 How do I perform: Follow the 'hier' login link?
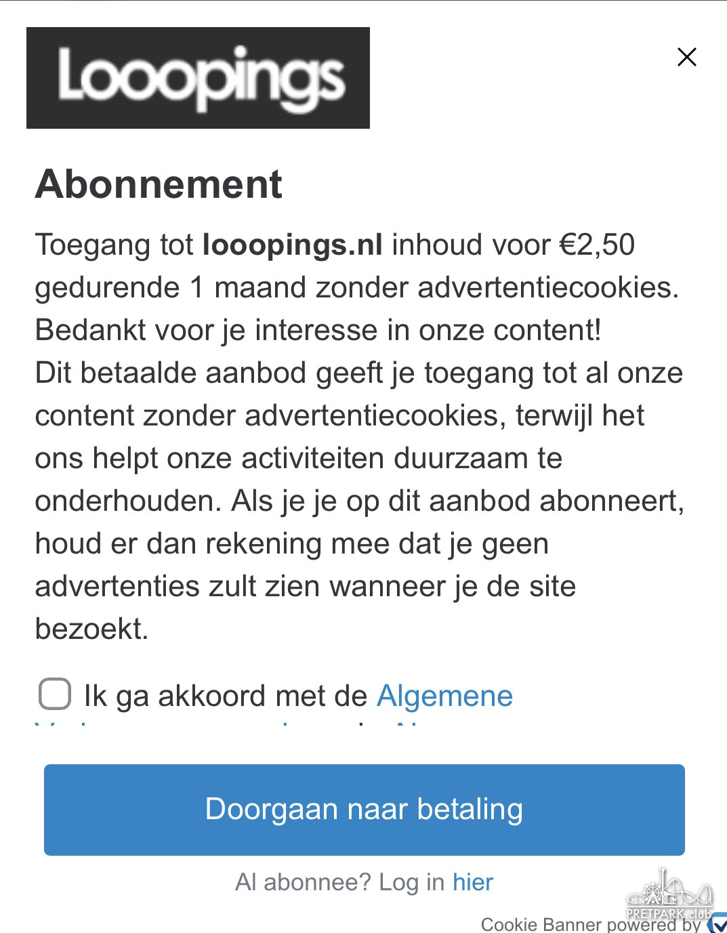coord(473,882)
